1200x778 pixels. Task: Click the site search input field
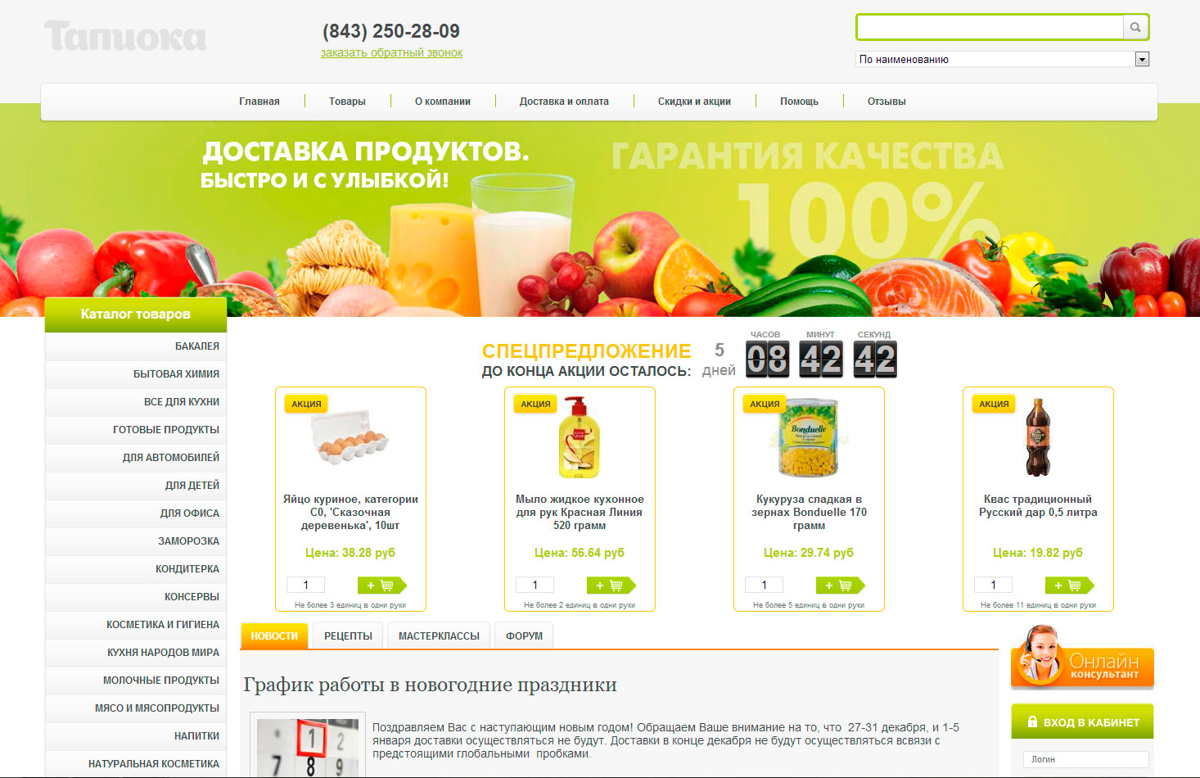coord(990,27)
